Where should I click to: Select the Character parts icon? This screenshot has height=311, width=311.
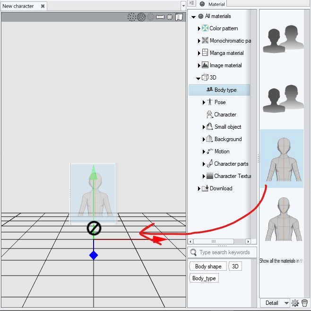coord(210,163)
